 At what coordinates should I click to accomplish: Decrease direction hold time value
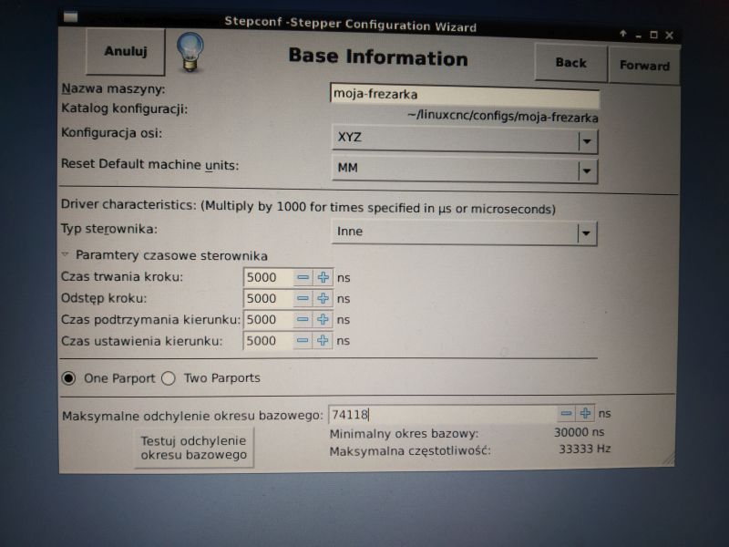pos(303,320)
